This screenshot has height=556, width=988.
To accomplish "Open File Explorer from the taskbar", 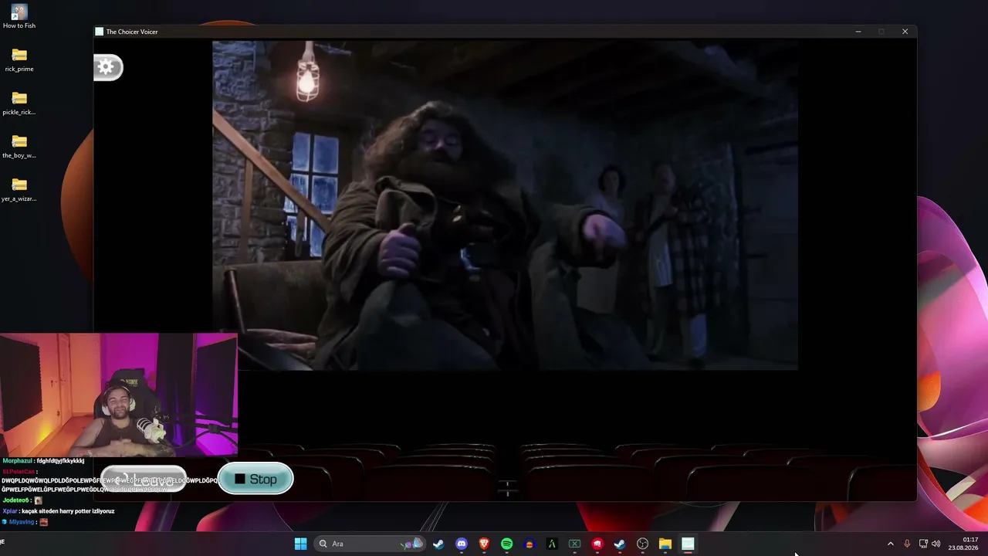I will (665, 544).
